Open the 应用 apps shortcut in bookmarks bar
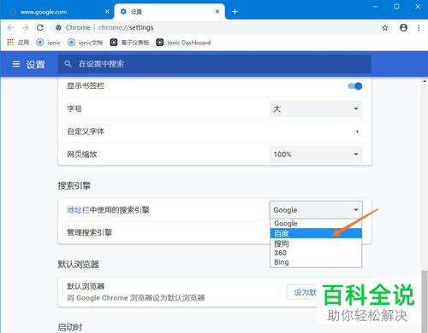Screen dimensions: 428x333 click(x=18, y=43)
